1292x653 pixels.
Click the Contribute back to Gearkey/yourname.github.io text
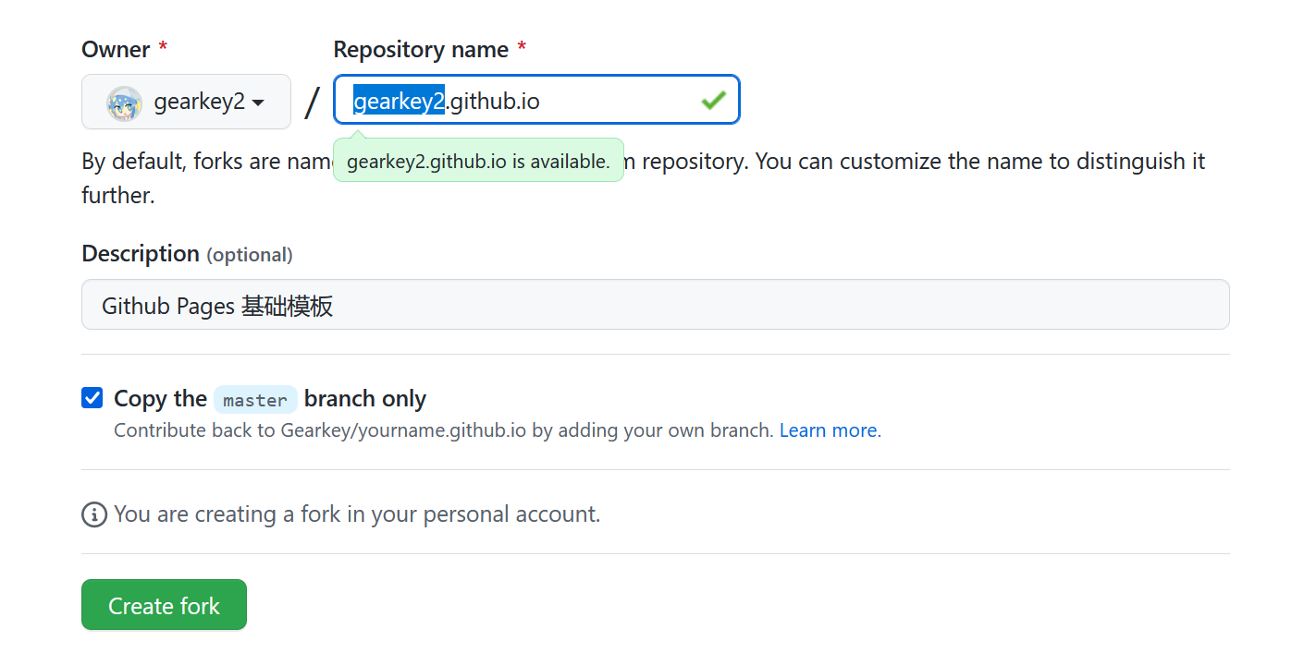tap(444, 430)
